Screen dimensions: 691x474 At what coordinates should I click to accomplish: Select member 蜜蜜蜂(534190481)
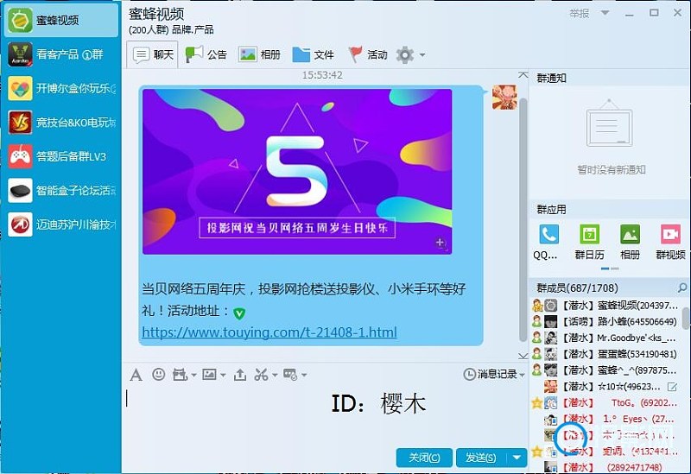[605, 354]
